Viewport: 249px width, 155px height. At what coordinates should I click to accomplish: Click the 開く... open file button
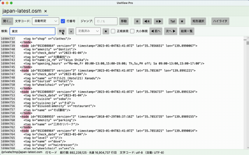(x=7, y=21)
